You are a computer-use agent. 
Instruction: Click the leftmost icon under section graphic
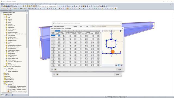point(116,65)
